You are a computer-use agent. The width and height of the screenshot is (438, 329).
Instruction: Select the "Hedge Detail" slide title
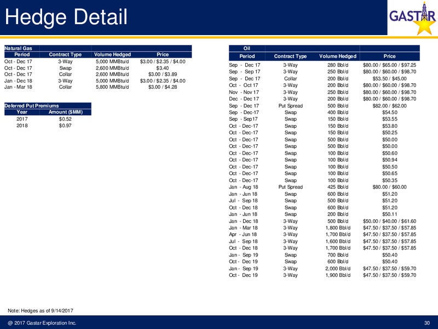(66, 17)
